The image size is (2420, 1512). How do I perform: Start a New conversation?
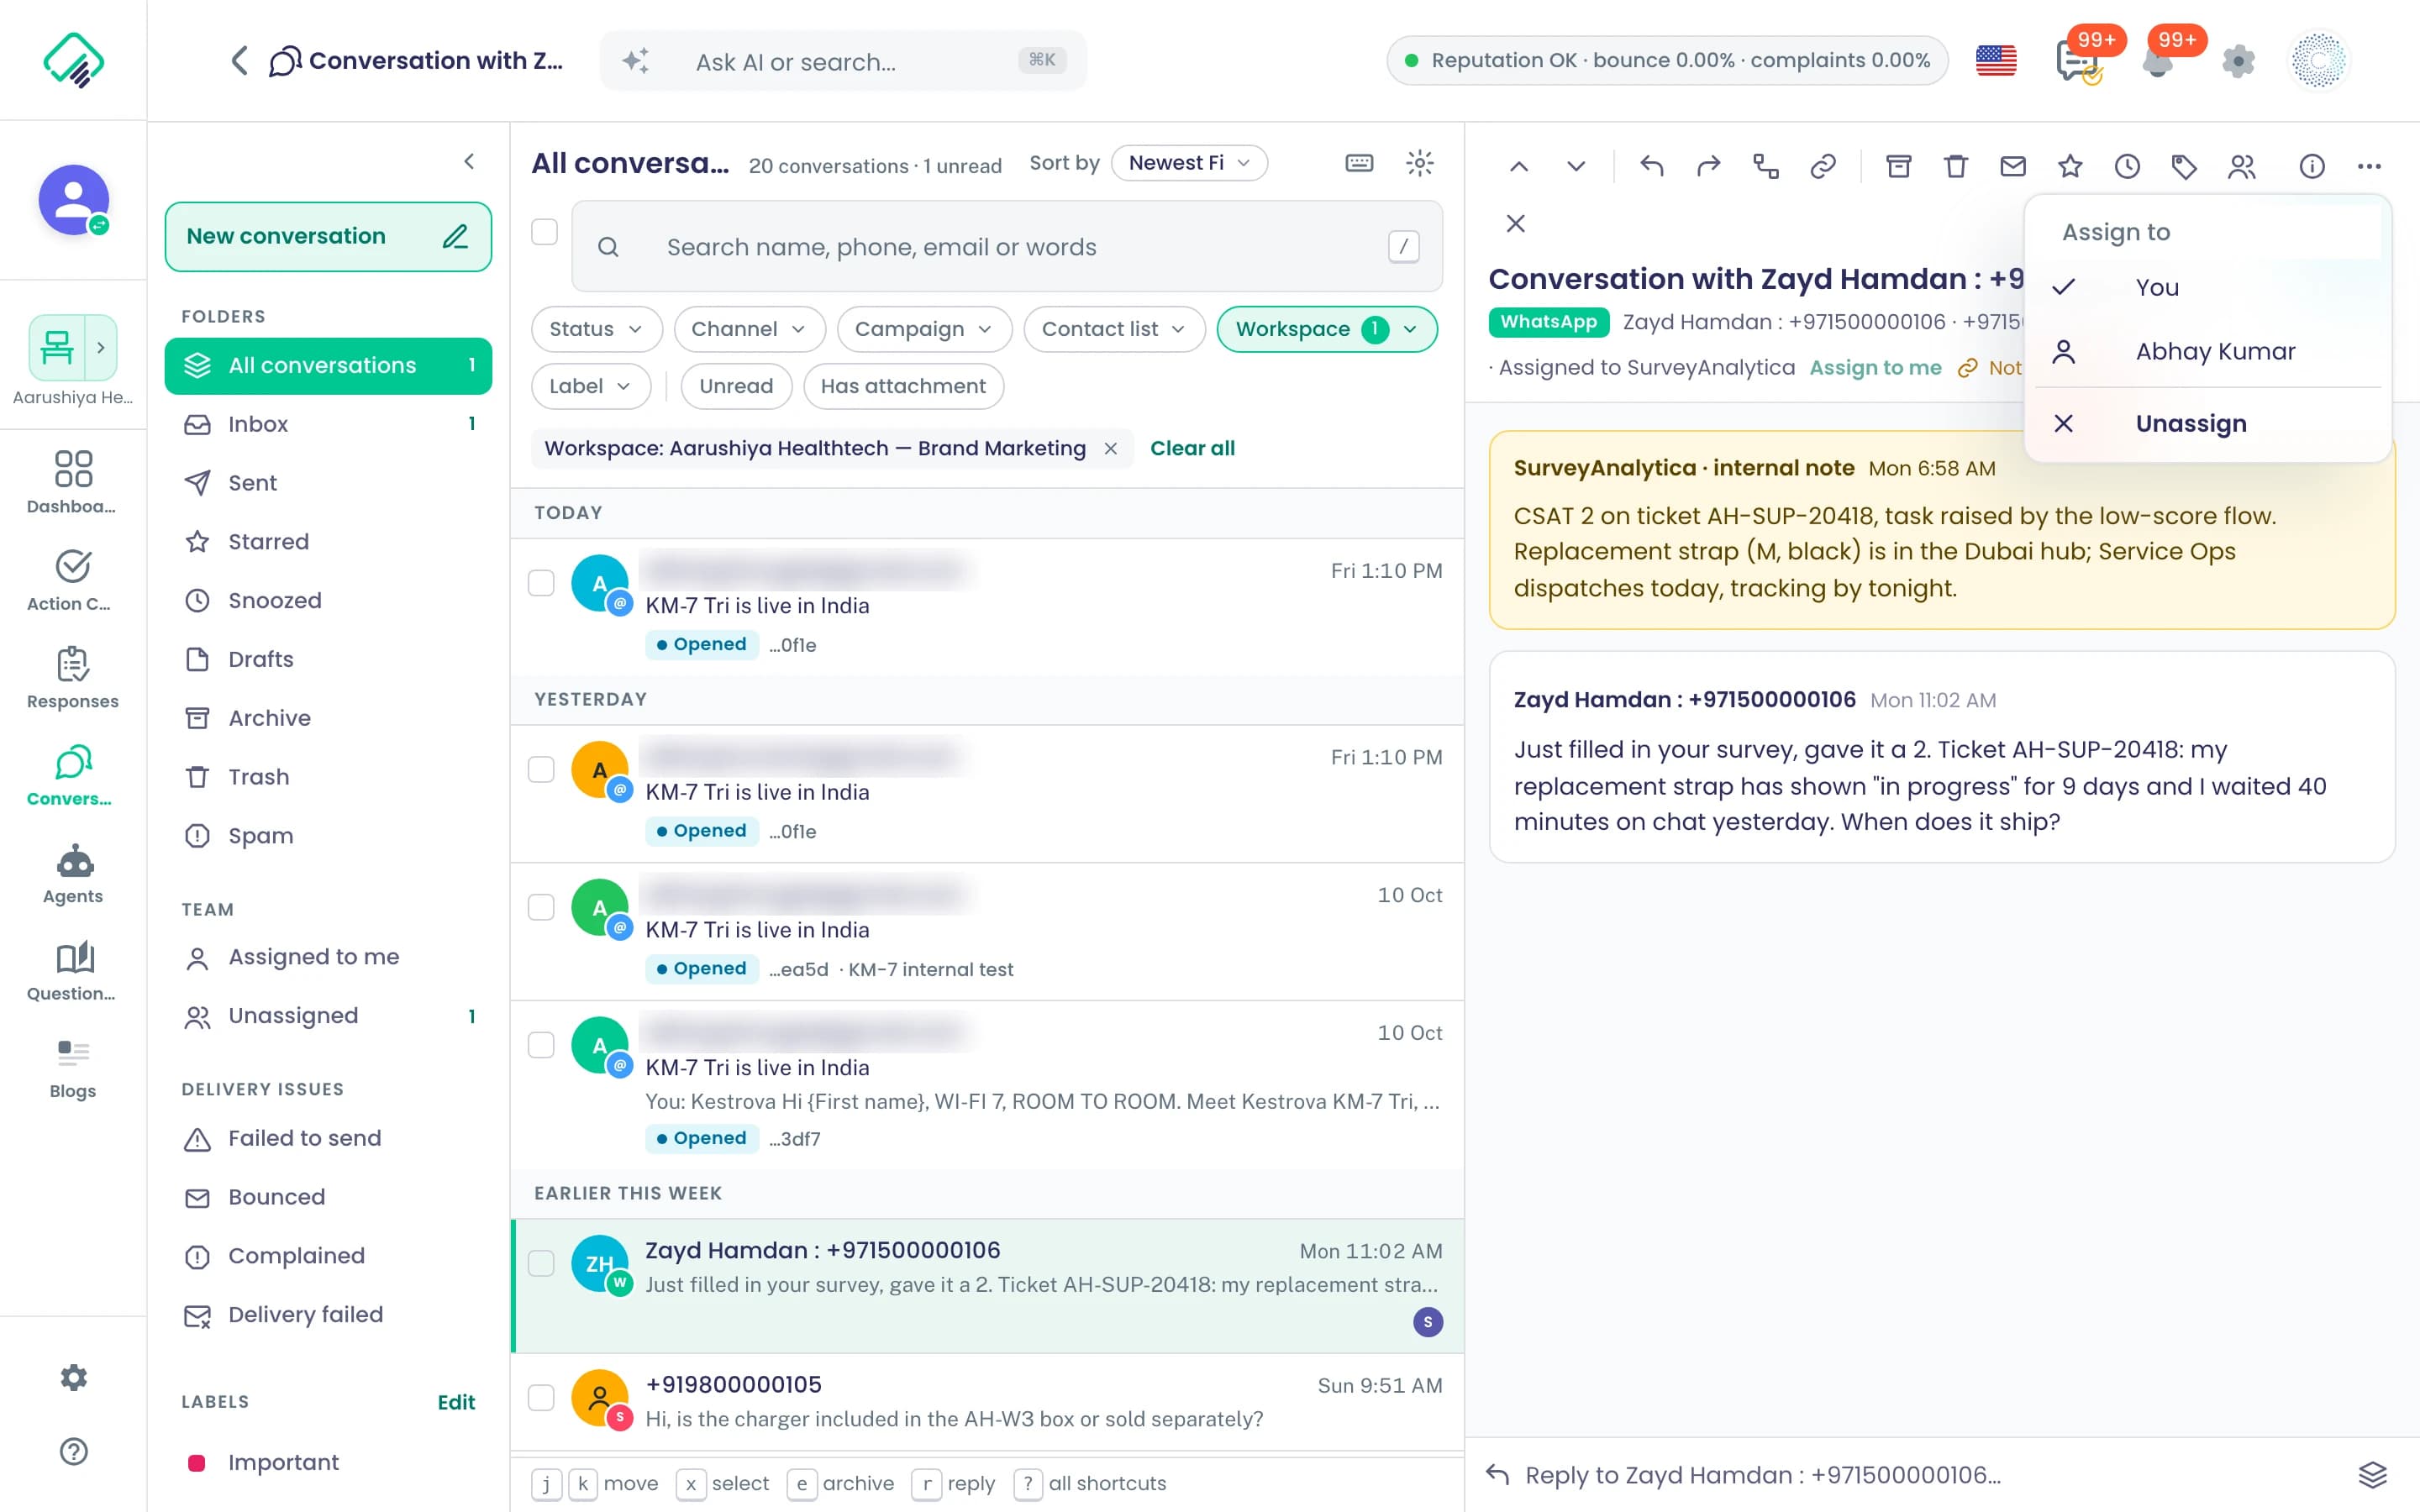click(328, 237)
